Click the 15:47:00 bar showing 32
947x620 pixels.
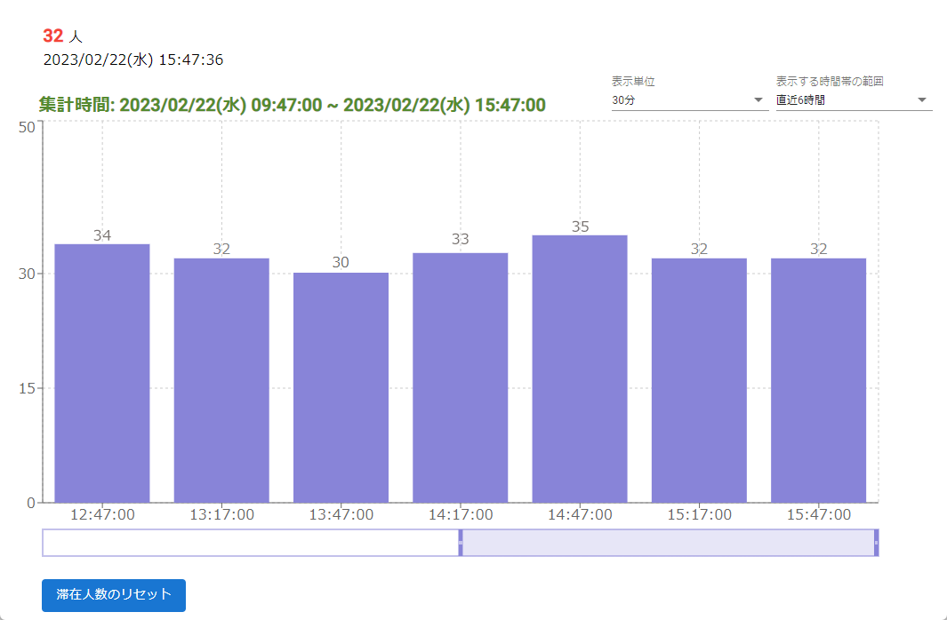[x=818, y=380]
